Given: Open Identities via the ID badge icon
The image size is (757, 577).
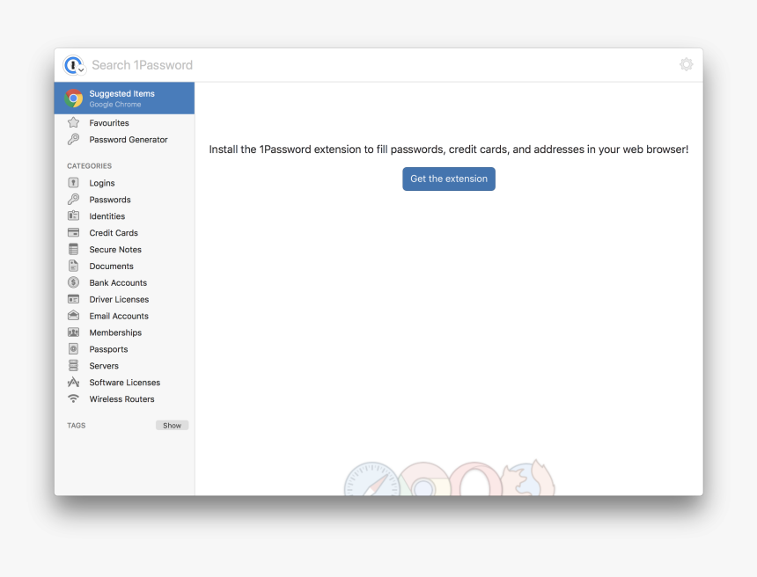Looking at the screenshot, I should pos(75,215).
